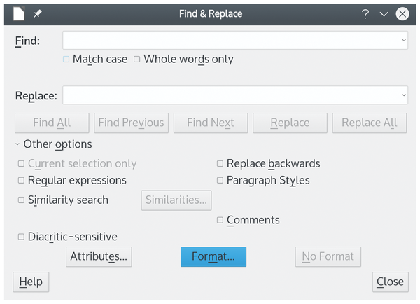The height and width of the screenshot is (304, 420).
Task: Click the Close button at bottom
Action: [391, 282]
